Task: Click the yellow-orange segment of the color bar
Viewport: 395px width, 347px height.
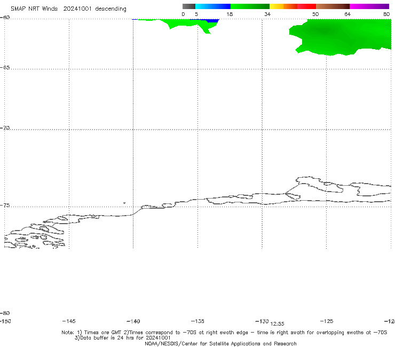Action: (x=283, y=6)
